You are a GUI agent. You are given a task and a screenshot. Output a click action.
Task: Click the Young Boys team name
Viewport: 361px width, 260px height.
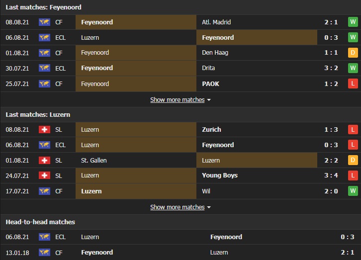tap(220, 175)
